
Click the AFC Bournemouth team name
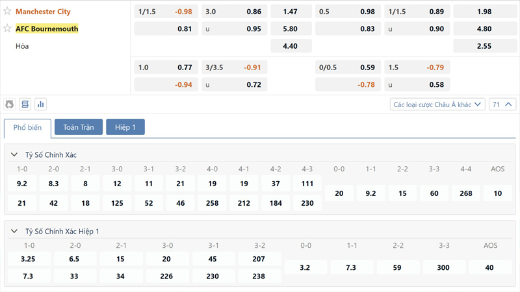tap(47, 29)
